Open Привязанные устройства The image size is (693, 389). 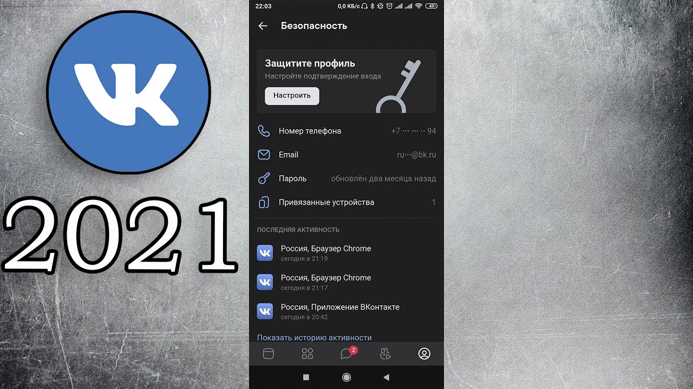pos(346,202)
